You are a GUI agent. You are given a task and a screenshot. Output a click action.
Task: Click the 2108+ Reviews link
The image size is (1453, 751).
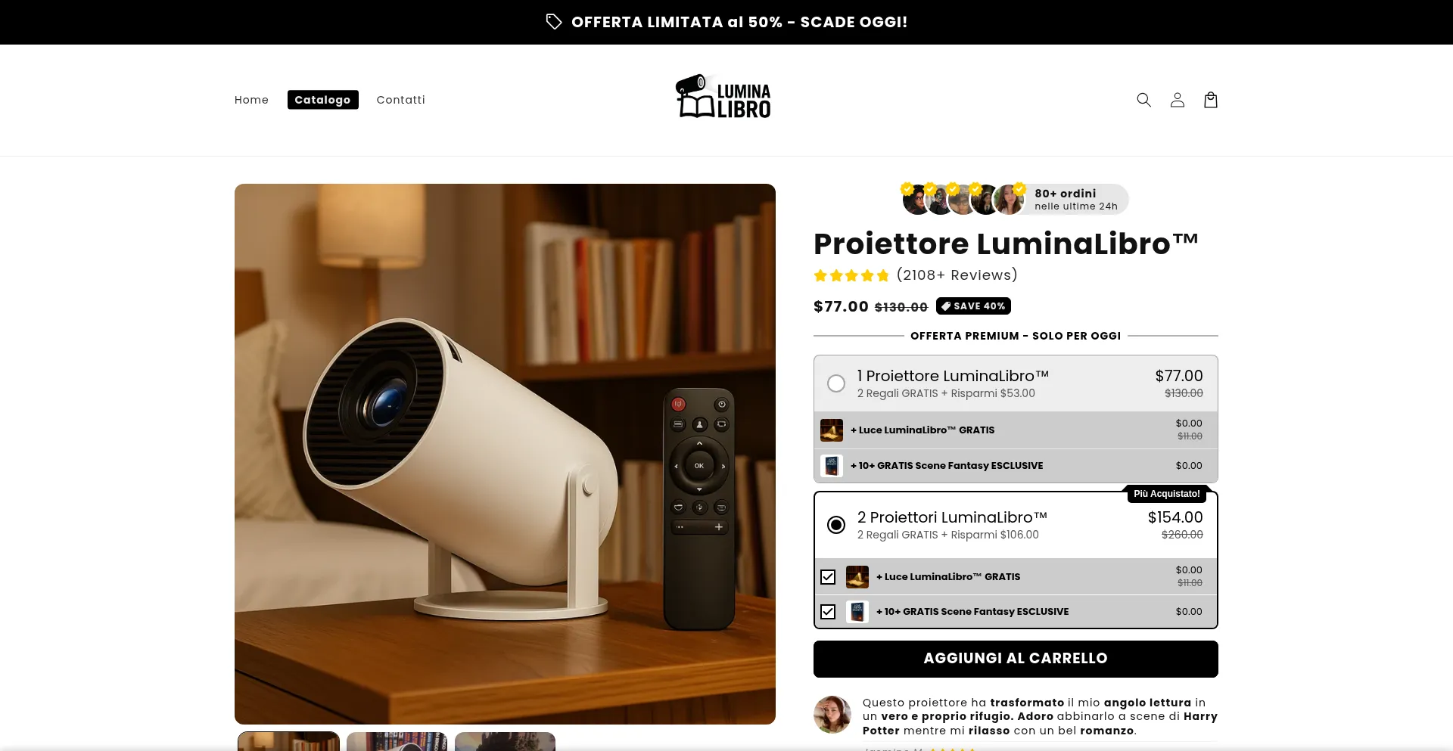click(x=957, y=275)
